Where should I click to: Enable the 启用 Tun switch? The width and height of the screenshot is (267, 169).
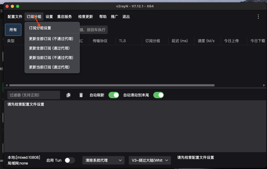[70, 160]
